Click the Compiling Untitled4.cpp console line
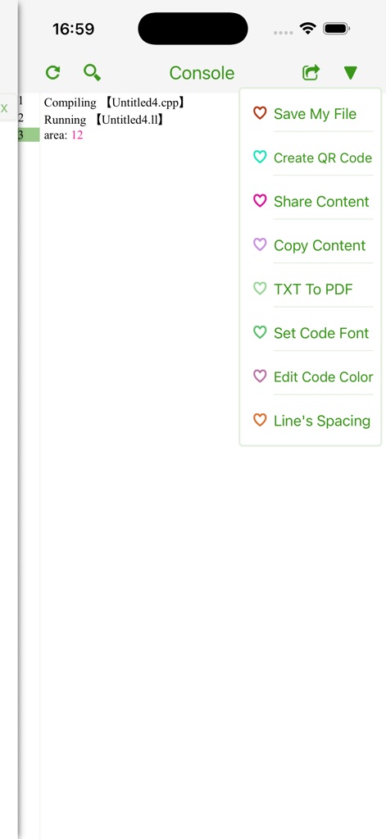Viewport: 386px width, 839px height. point(115,103)
